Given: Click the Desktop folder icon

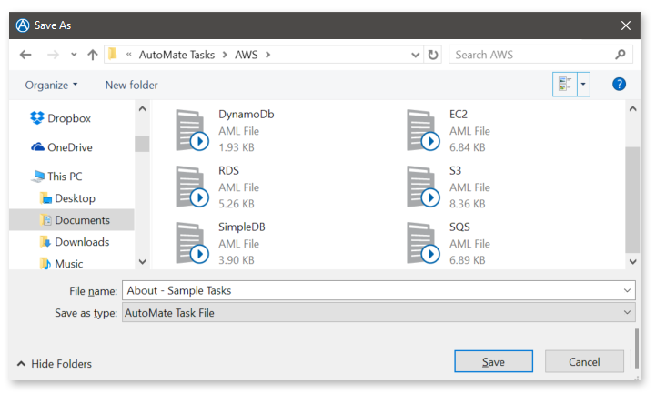Looking at the screenshot, I should coord(46,197).
